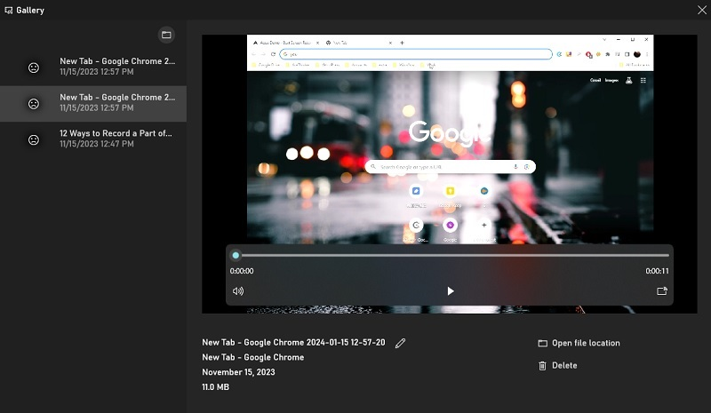Click 11.0 MB file size text
The width and height of the screenshot is (711, 413).
coord(215,387)
